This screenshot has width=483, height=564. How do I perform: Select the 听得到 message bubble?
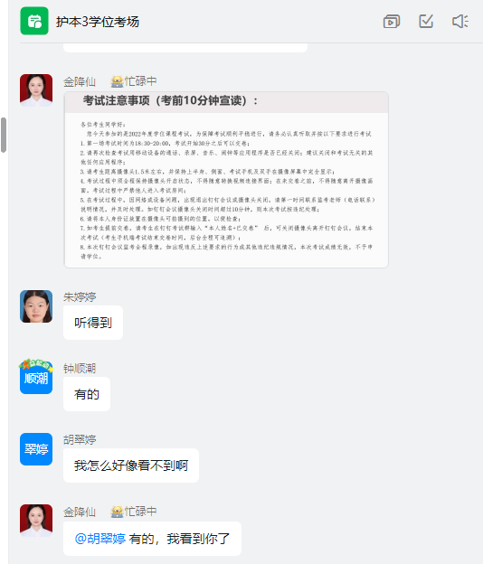pyautogui.click(x=93, y=323)
